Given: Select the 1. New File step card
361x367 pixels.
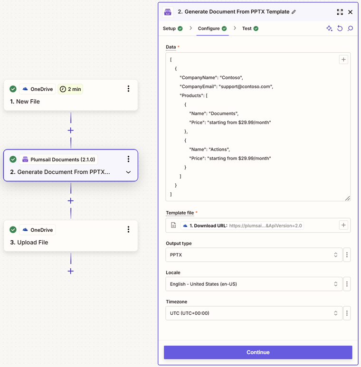Looking at the screenshot, I should (x=71, y=95).
